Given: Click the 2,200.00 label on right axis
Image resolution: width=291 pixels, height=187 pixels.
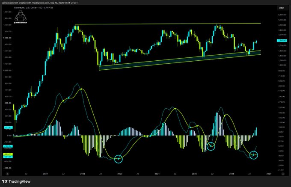Looking at the screenshot, I should (282, 45).
